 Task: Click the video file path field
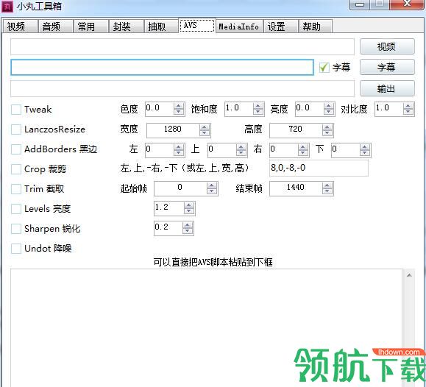[182, 46]
